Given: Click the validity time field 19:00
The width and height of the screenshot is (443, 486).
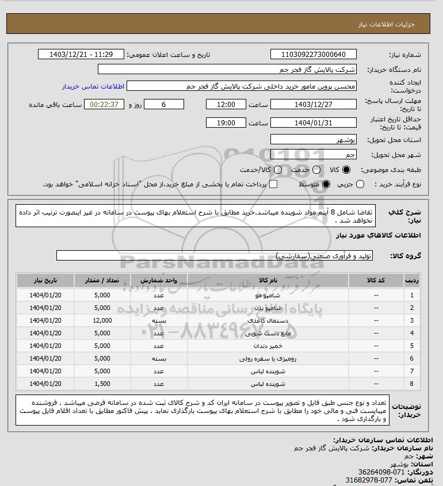Looking at the screenshot, I should click(x=226, y=123).
